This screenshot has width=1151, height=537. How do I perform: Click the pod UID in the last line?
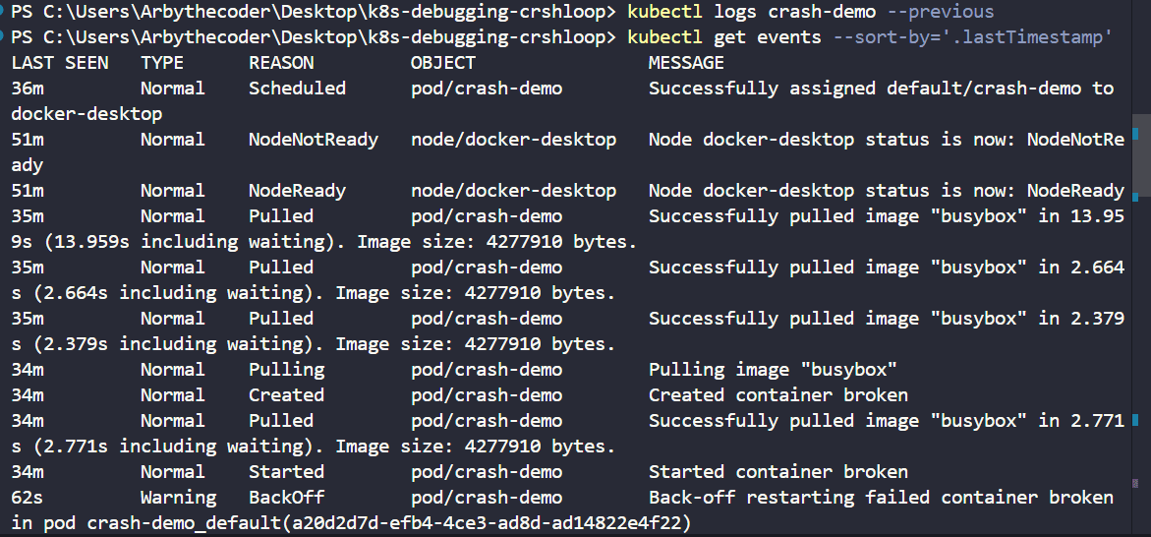[x=487, y=523]
